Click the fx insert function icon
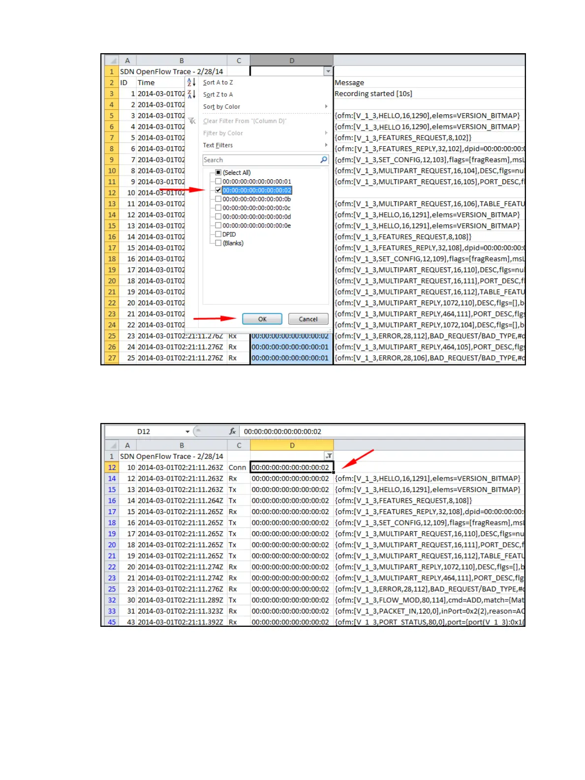Image resolution: width=585 pixels, height=780 pixels. pos(232,431)
